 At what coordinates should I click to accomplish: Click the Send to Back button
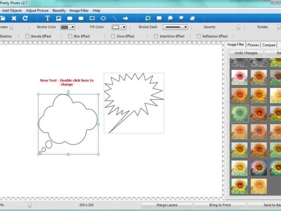264,205
